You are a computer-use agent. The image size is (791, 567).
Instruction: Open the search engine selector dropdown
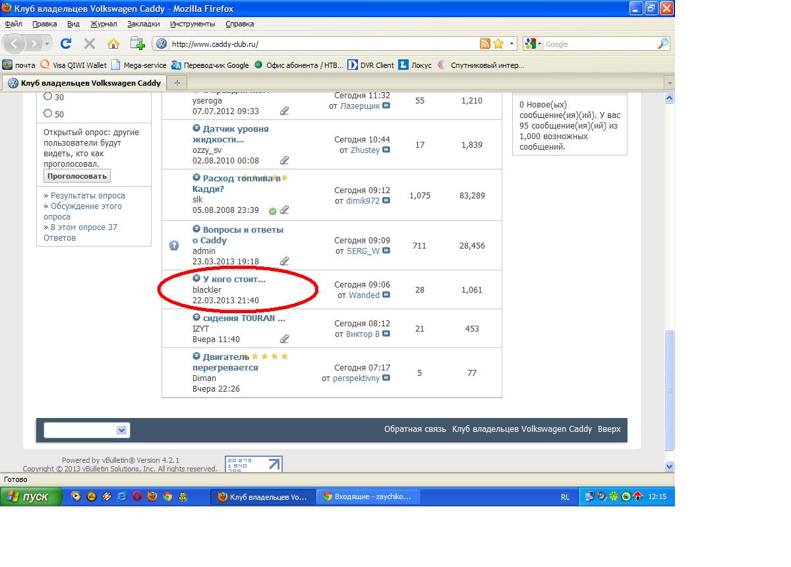pos(534,44)
